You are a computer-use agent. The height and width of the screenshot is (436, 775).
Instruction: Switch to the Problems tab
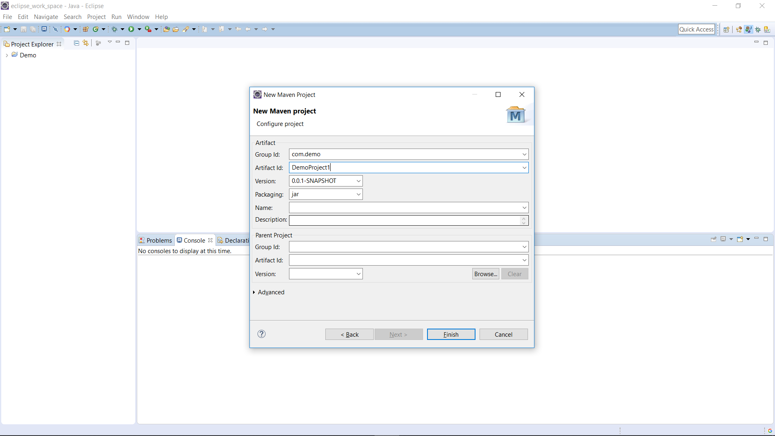coord(155,240)
